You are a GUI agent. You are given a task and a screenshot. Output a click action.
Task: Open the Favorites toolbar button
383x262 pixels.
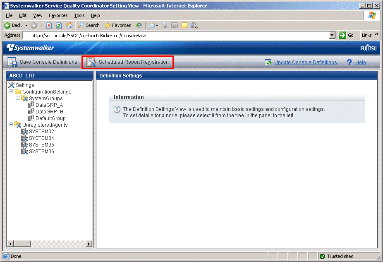118,25
